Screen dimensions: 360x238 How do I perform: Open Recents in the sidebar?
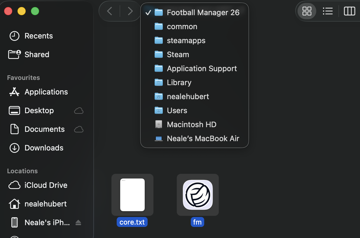click(39, 36)
